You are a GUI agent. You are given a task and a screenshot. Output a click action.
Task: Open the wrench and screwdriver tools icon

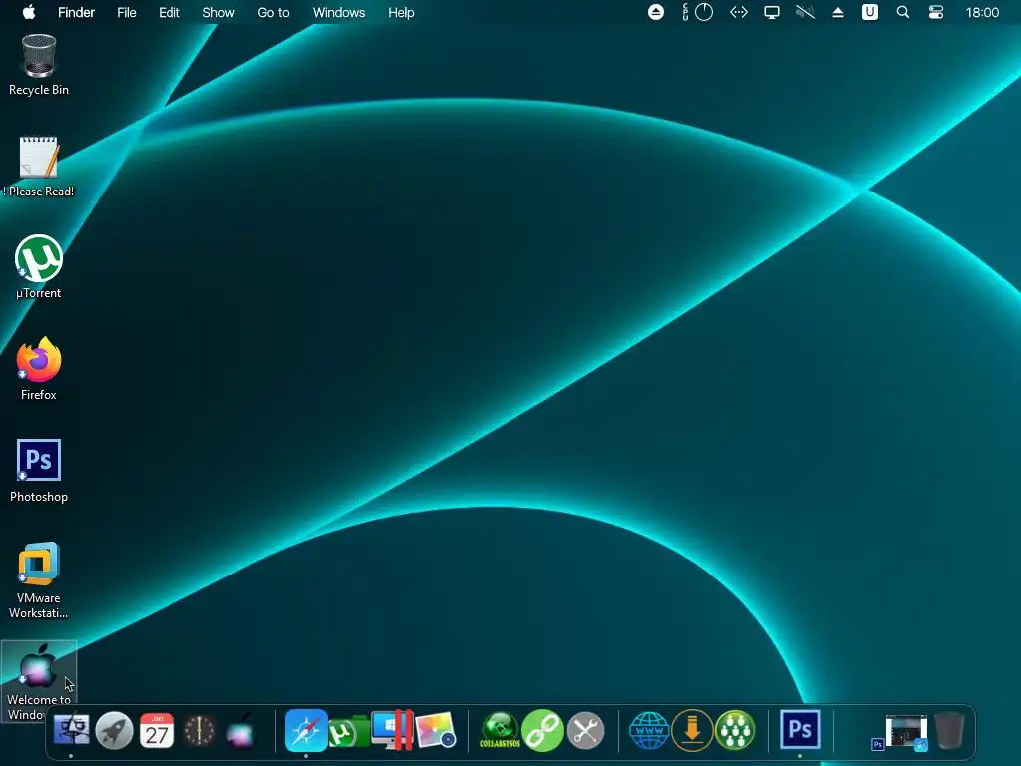pos(586,731)
